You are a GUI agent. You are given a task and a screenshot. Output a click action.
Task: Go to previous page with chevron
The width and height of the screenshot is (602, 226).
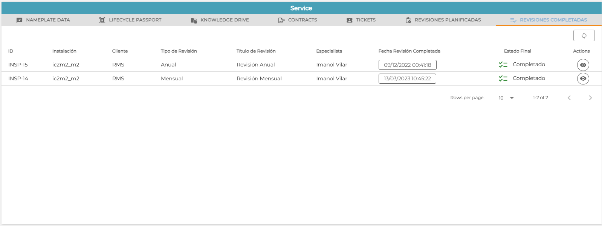click(x=569, y=98)
